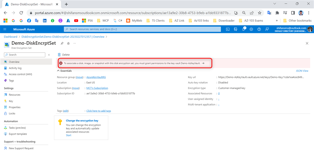Viewport: 314px width, 164px height.
Task: Reload page with browser refresh button
Action: tap(21, 13)
